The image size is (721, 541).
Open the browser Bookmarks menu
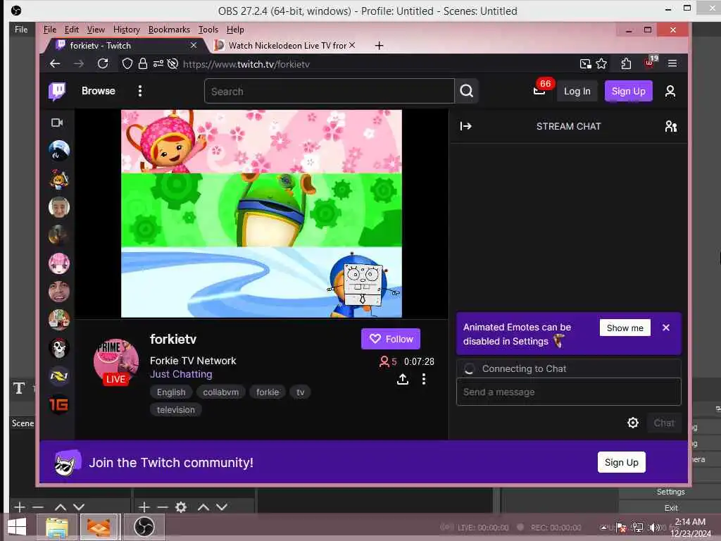(x=169, y=30)
